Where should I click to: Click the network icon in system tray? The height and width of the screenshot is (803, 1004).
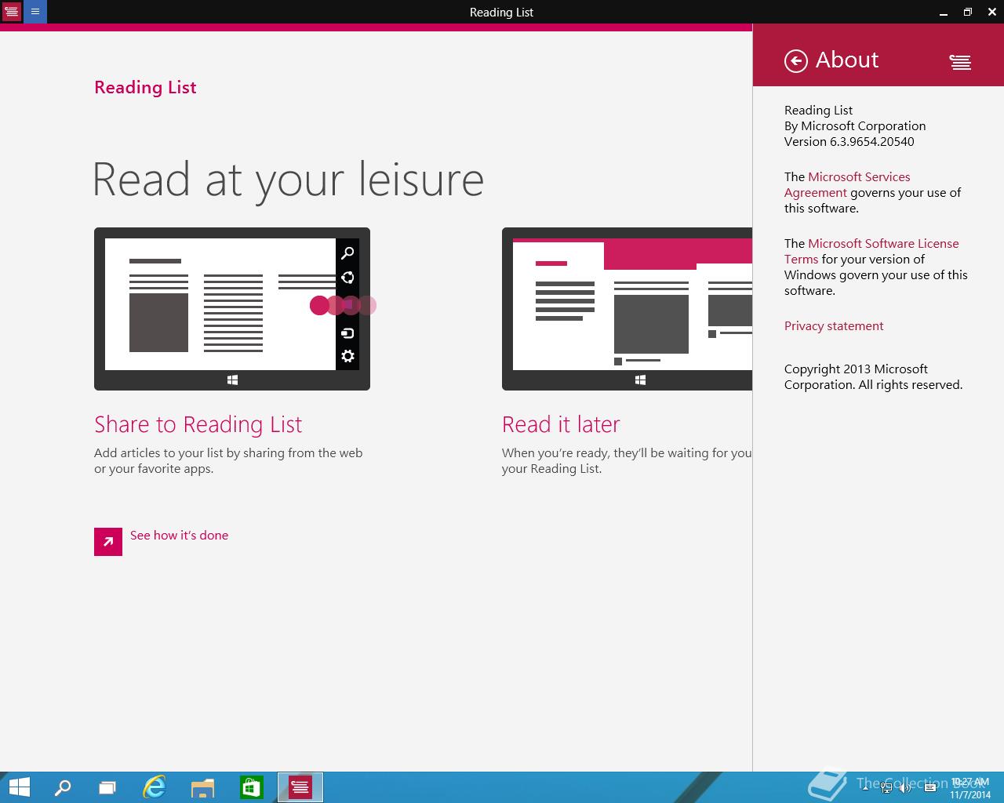pyautogui.click(x=886, y=788)
